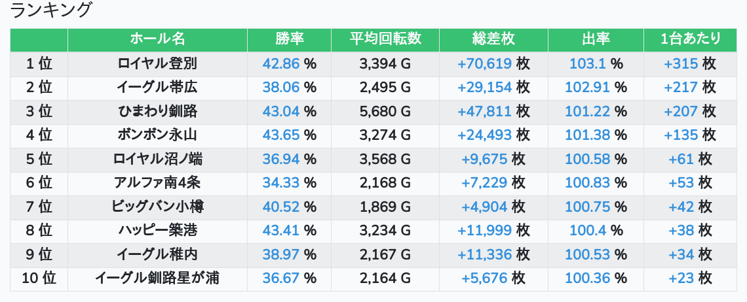The image size is (747, 302).
Task: Click the +70,619 total difference value
Action: point(484,63)
